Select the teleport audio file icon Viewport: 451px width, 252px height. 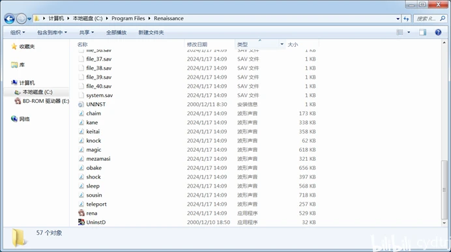pos(81,204)
